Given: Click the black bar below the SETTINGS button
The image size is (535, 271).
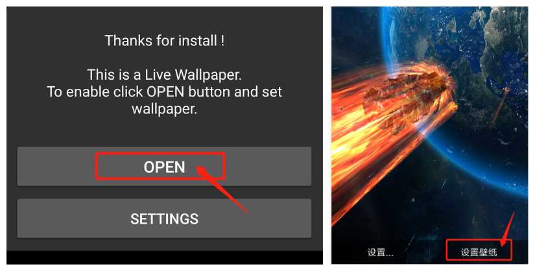Looking at the screenshot, I should 164,257.
